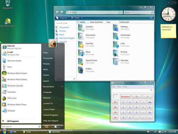
Task: Tick the select-all checkbox beside Name column
Action: click(78, 22)
